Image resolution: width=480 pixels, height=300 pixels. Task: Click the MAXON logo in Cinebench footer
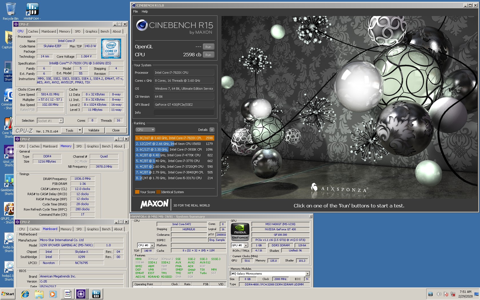[154, 204]
